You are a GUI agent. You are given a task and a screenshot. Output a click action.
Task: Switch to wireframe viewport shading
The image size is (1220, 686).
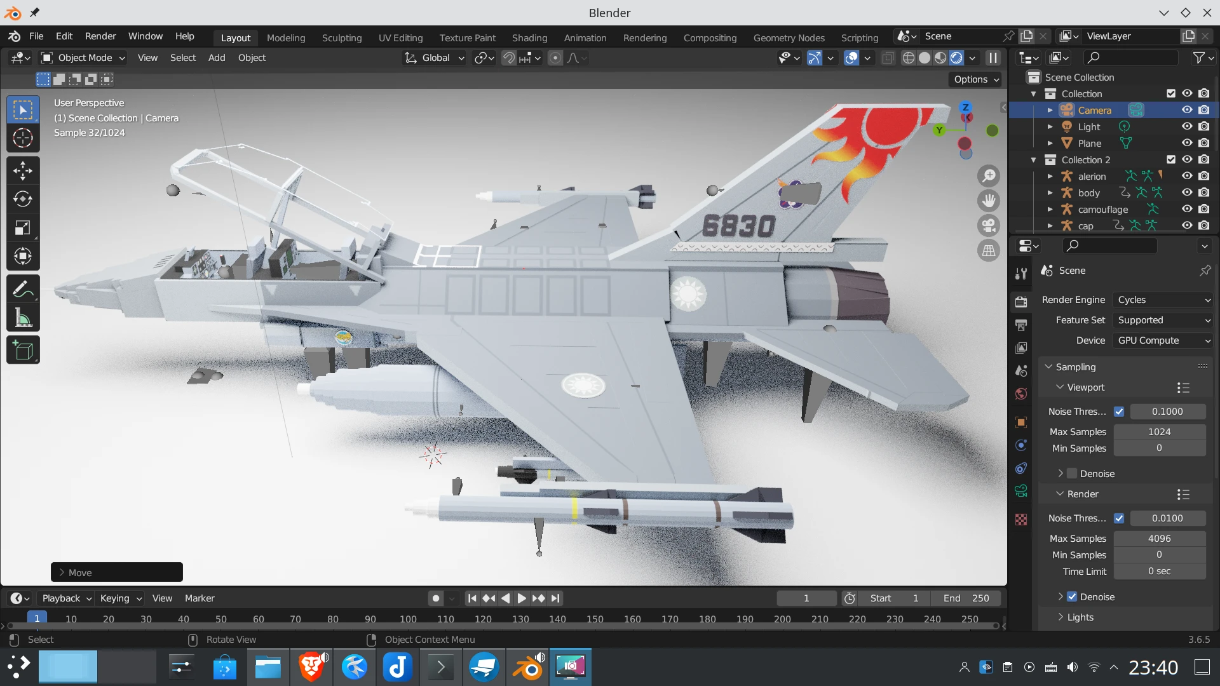pos(909,58)
